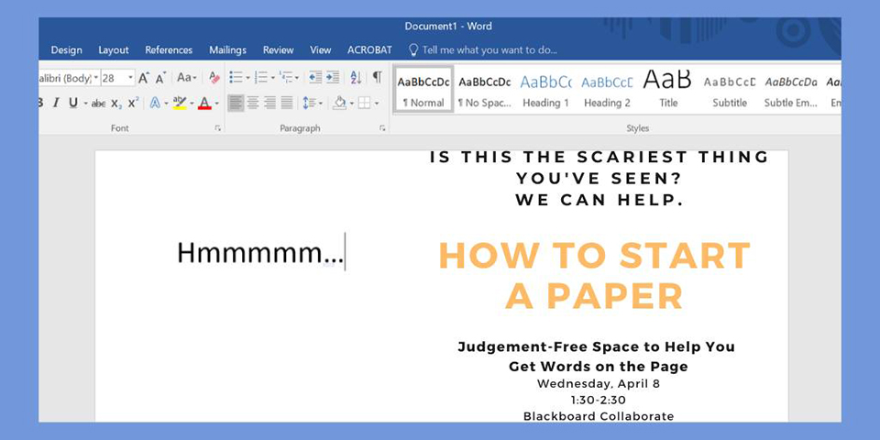The height and width of the screenshot is (440, 880).
Task: Open the ACROBAT tab
Action: (x=369, y=49)
